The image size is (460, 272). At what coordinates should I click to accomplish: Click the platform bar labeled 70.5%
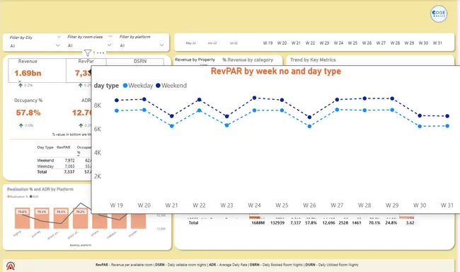click(42, 218)
